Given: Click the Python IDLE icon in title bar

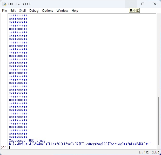Looking at the screenshot, I should (x=4, y=4).
